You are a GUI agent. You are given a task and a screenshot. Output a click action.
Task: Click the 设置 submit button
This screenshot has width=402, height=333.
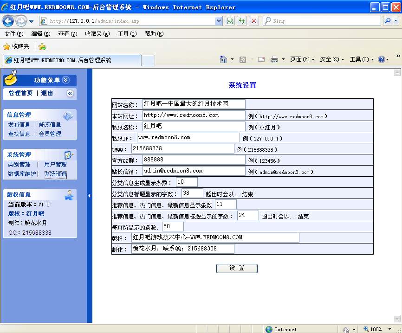pyautogui.click(x=237, y=268)
